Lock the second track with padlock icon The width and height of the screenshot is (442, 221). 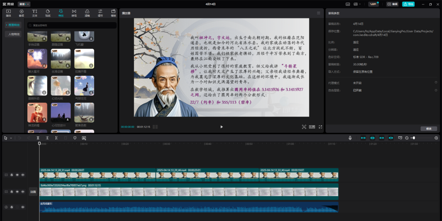point(12,192)
